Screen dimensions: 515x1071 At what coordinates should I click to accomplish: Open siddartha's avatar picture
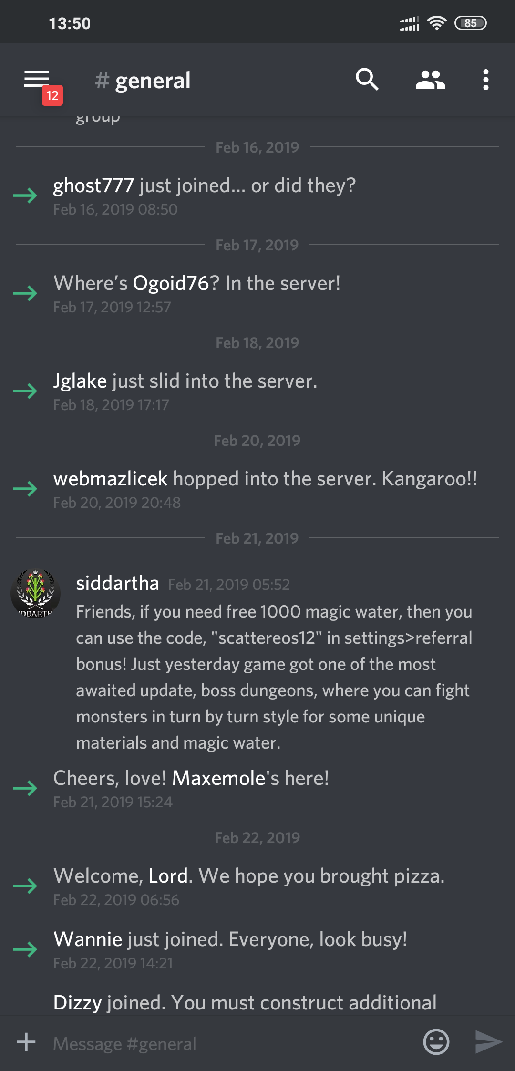(x=36, y=593)
